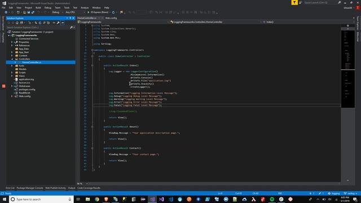
Task: Select the HomeController.cs editor tab
Action: click(x=87, y=18)
